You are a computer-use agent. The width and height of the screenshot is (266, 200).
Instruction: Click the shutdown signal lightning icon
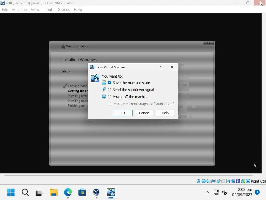click(104, 90)
